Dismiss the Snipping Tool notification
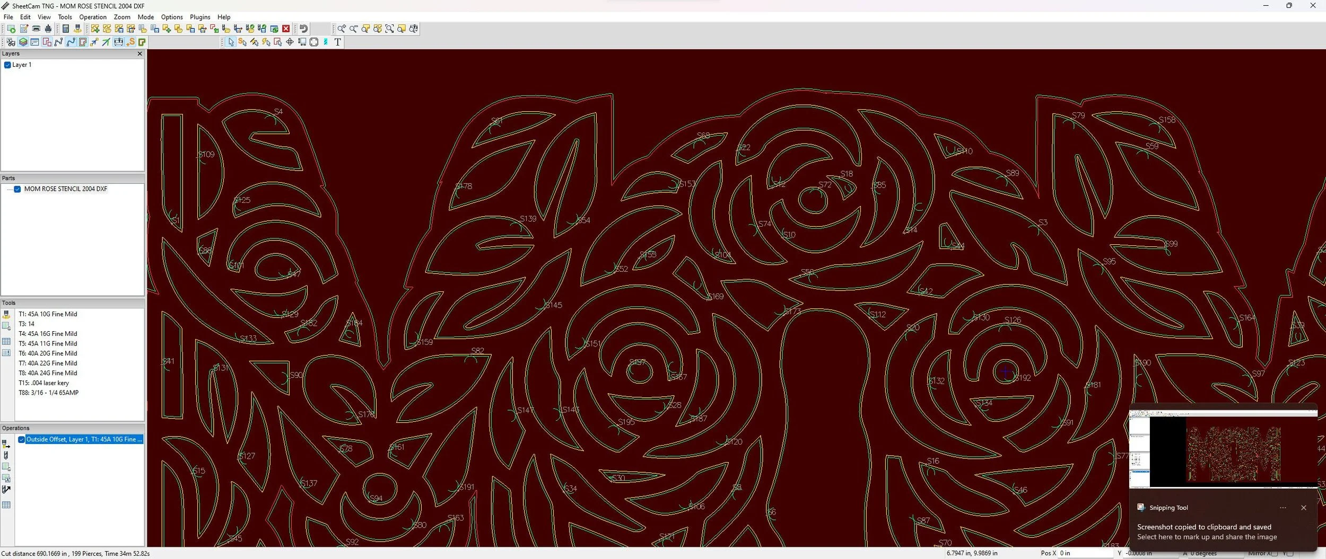The height and width of the screenshot is (559, 1326). (1304, 508)
